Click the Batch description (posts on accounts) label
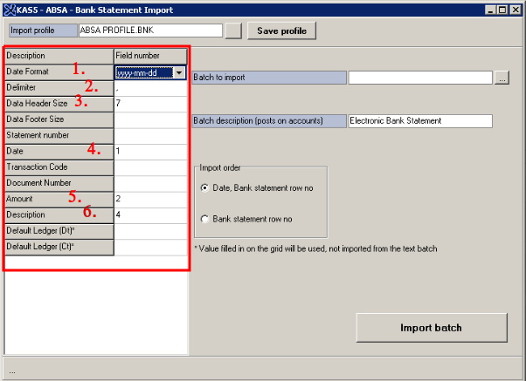Image resolution: width=526 pixels, height=381 pixels. click(269, 121)
